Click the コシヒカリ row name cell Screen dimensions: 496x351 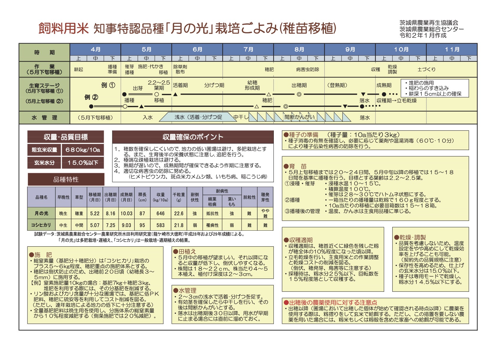pyautogui.click(x=41, y=225)
